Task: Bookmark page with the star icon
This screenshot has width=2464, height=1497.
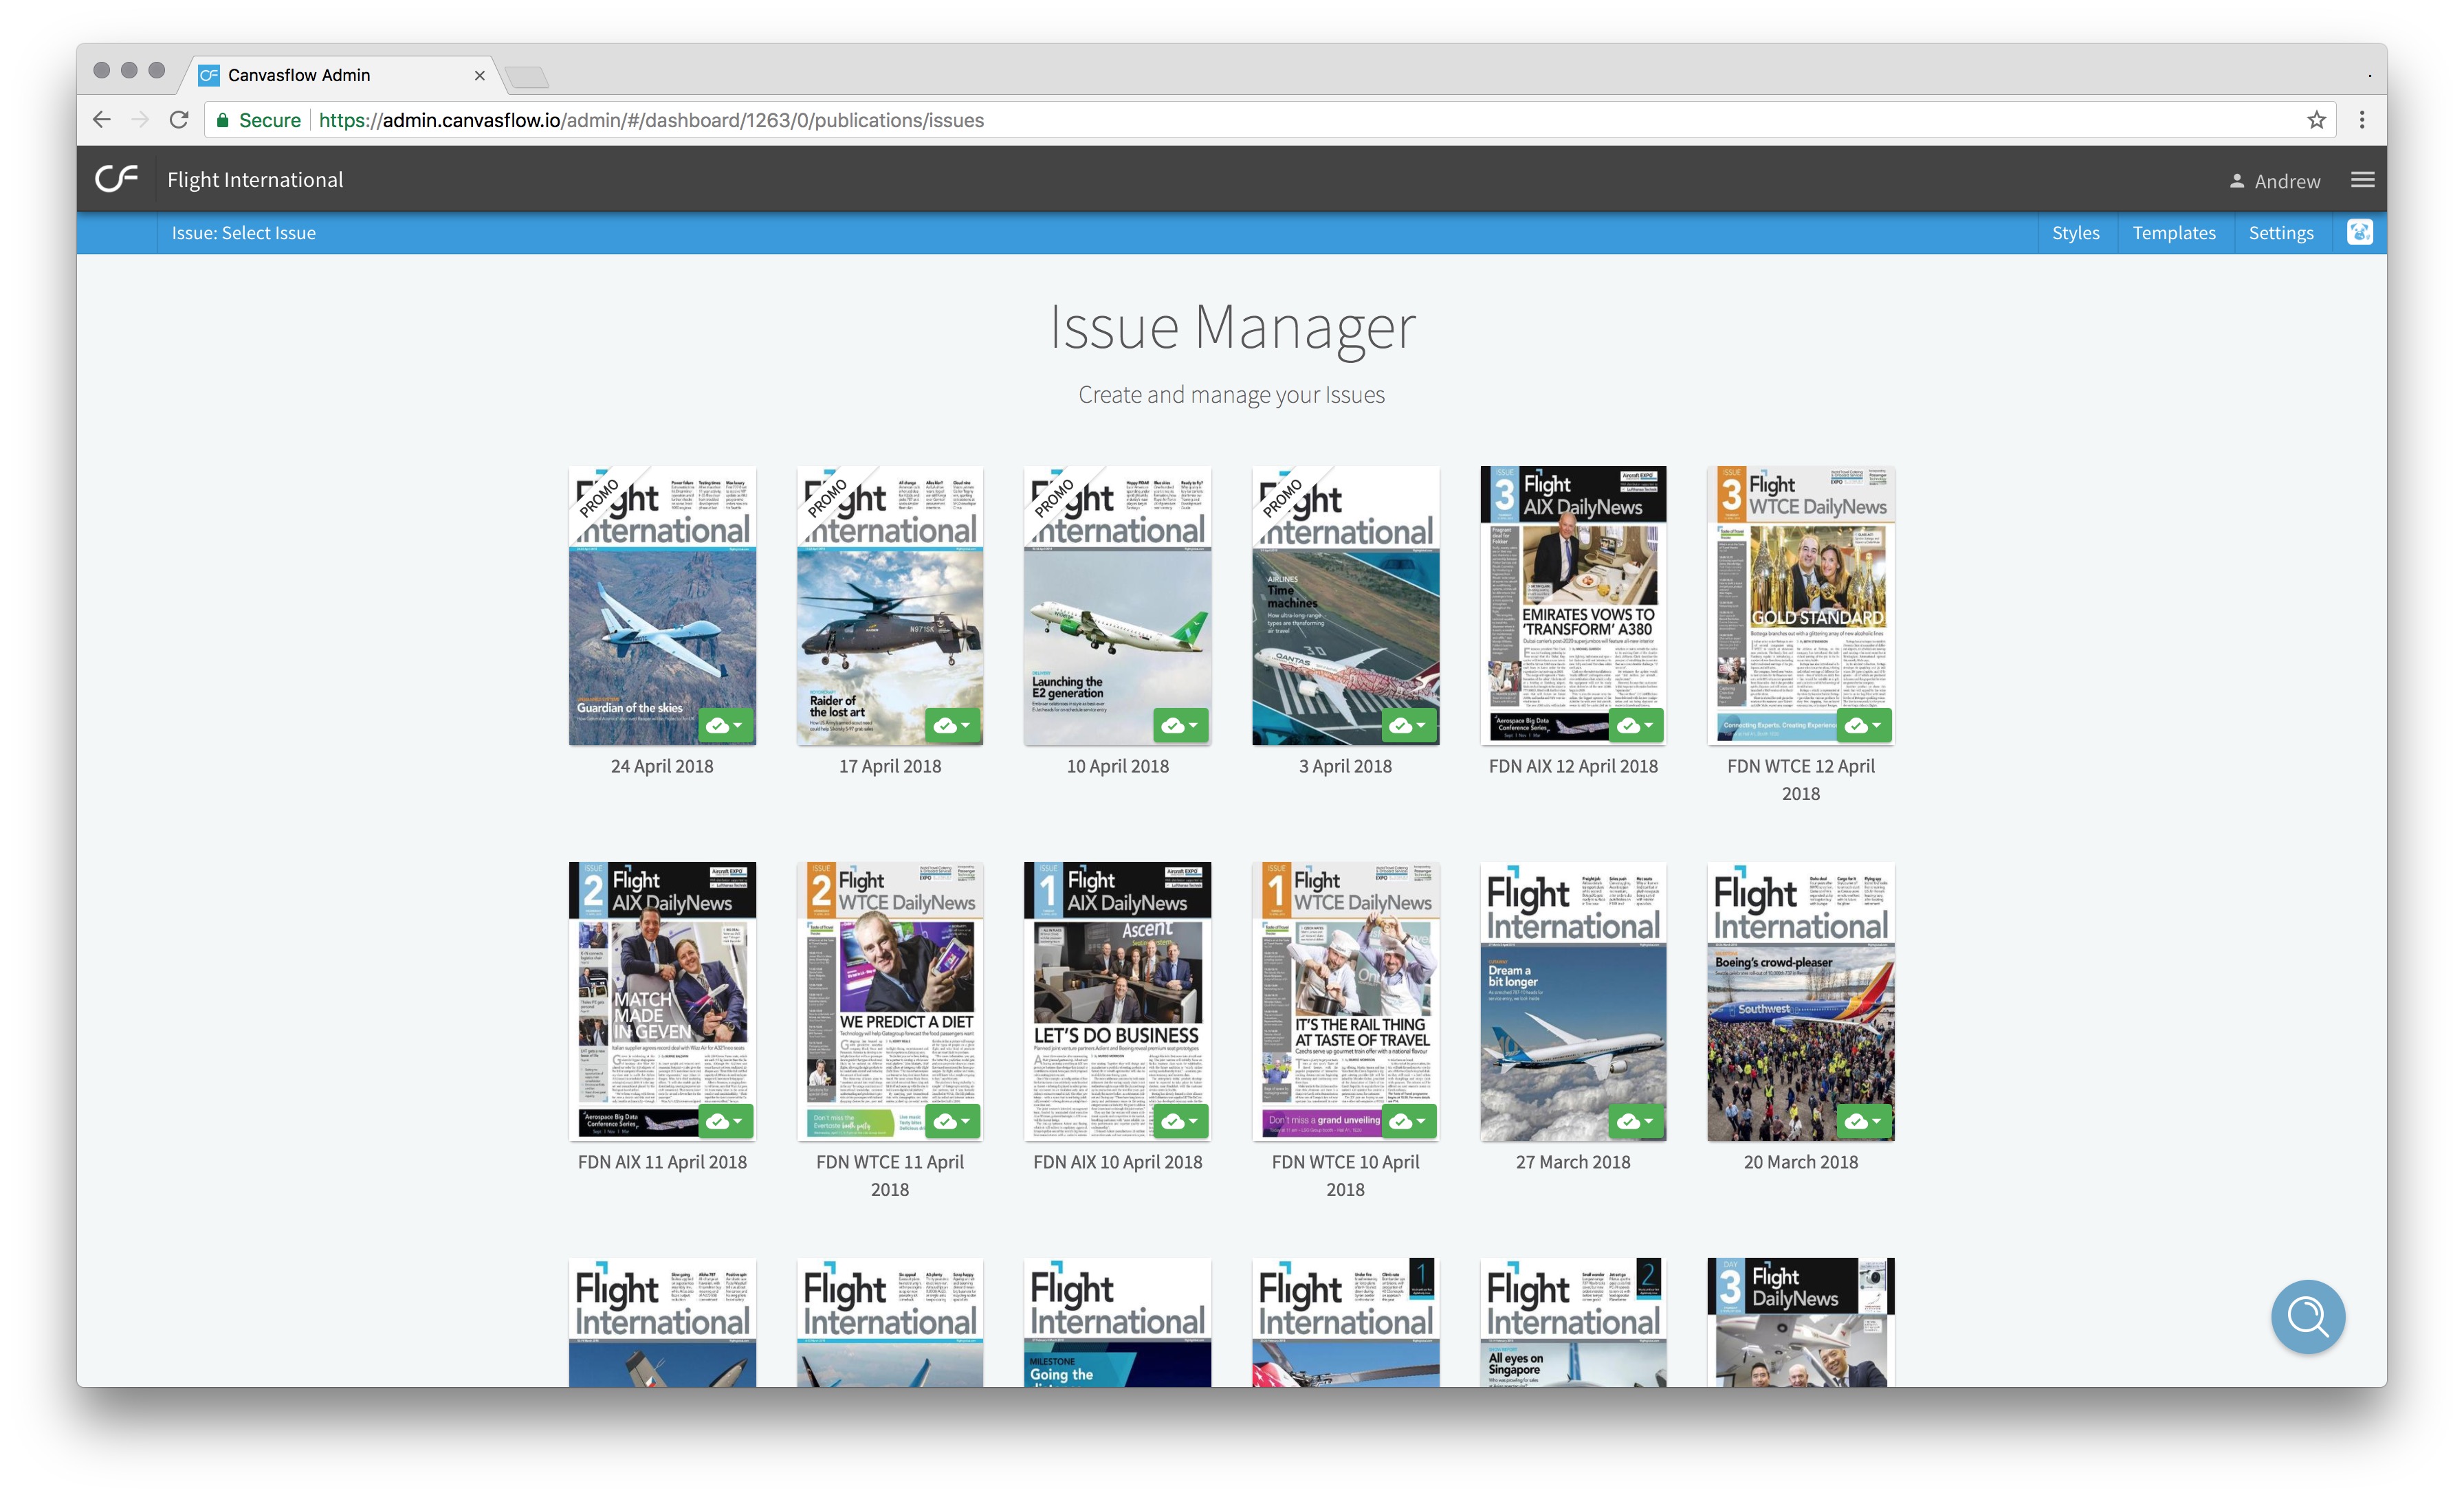Action: point(2316,120)
